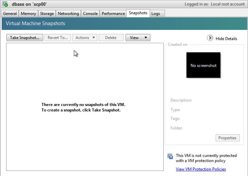Switch to the Performance tab
Screen dimensions: 248x176
tap(113, 14)
